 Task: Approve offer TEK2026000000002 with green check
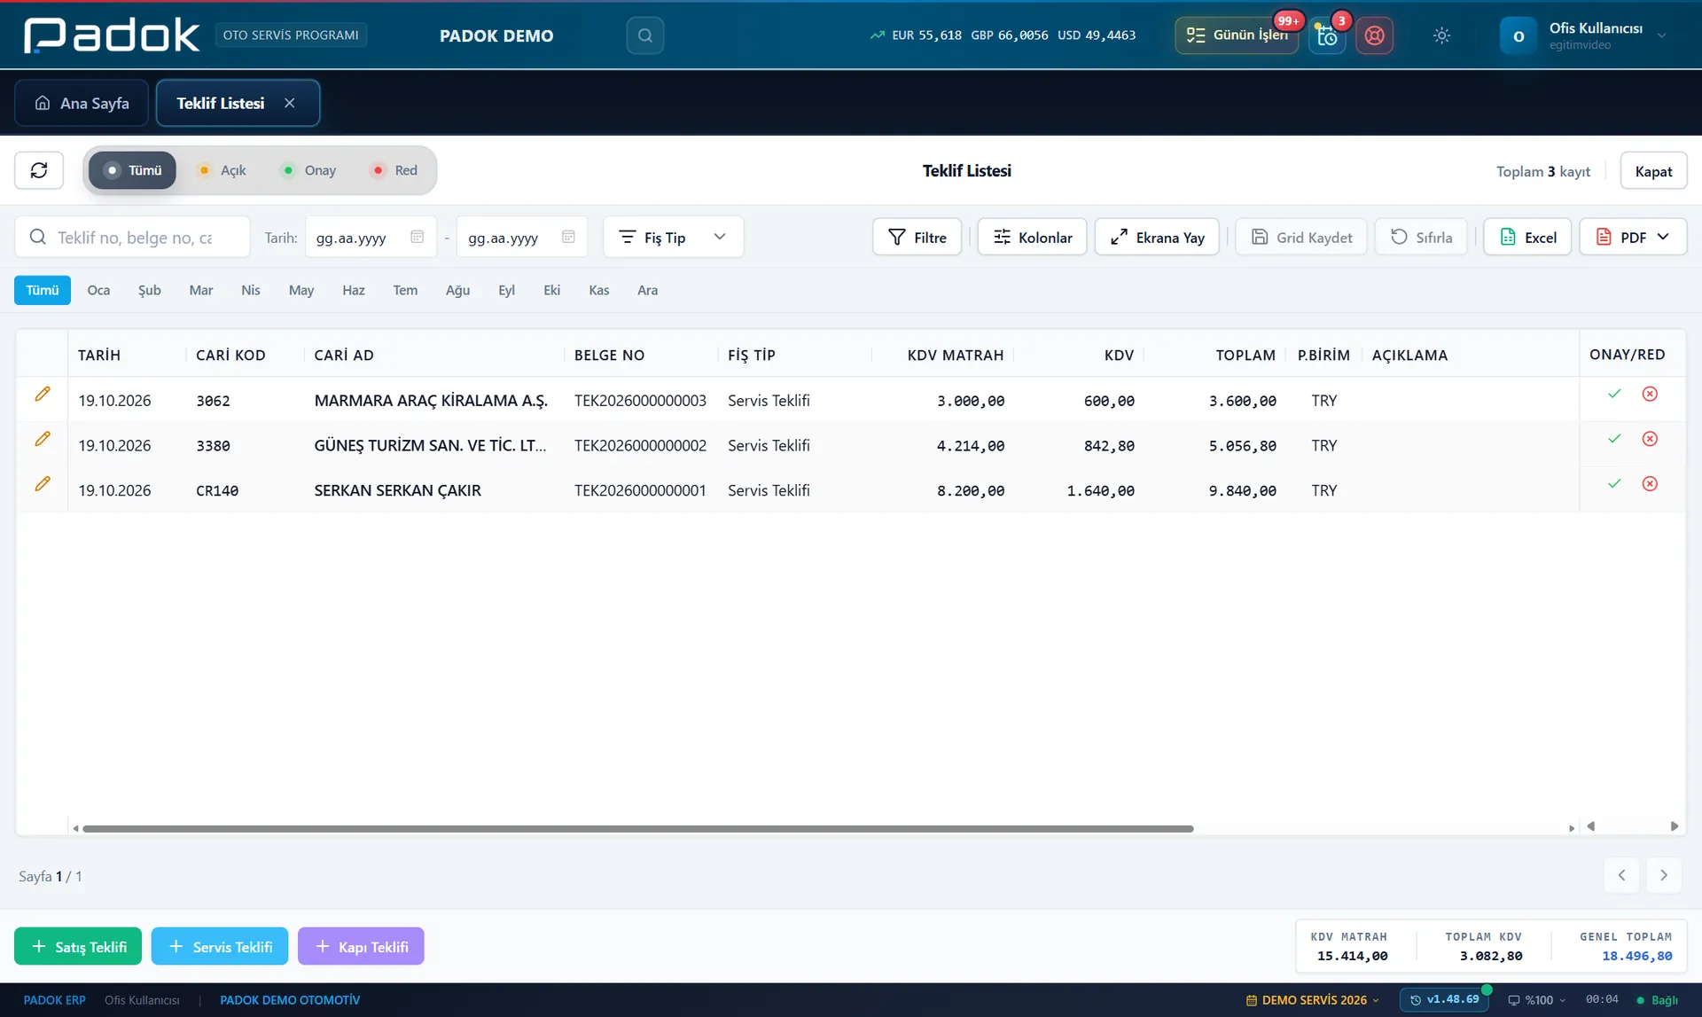1614,439
